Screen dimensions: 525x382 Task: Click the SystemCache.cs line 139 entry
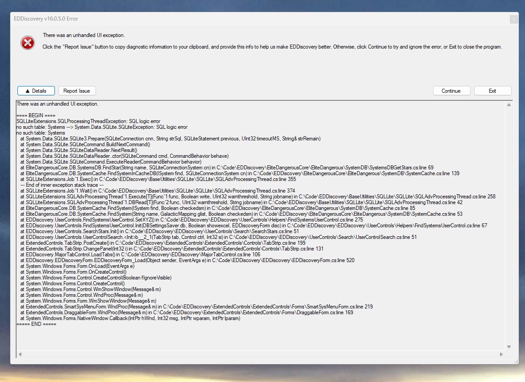[x=240, y=173]
